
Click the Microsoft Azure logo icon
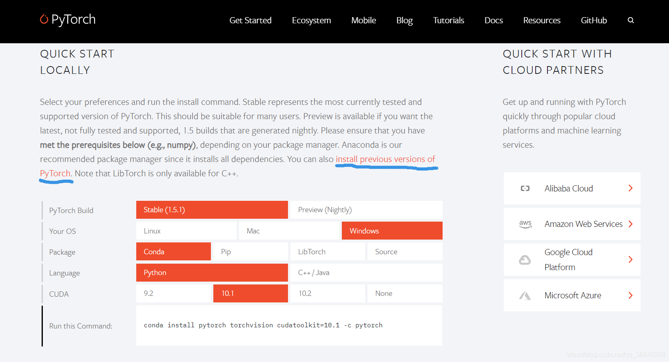(x=525, y=295)
